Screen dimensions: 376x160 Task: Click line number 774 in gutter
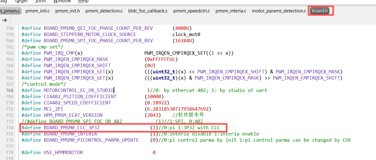pyautogui.click(x=10, y=128)
